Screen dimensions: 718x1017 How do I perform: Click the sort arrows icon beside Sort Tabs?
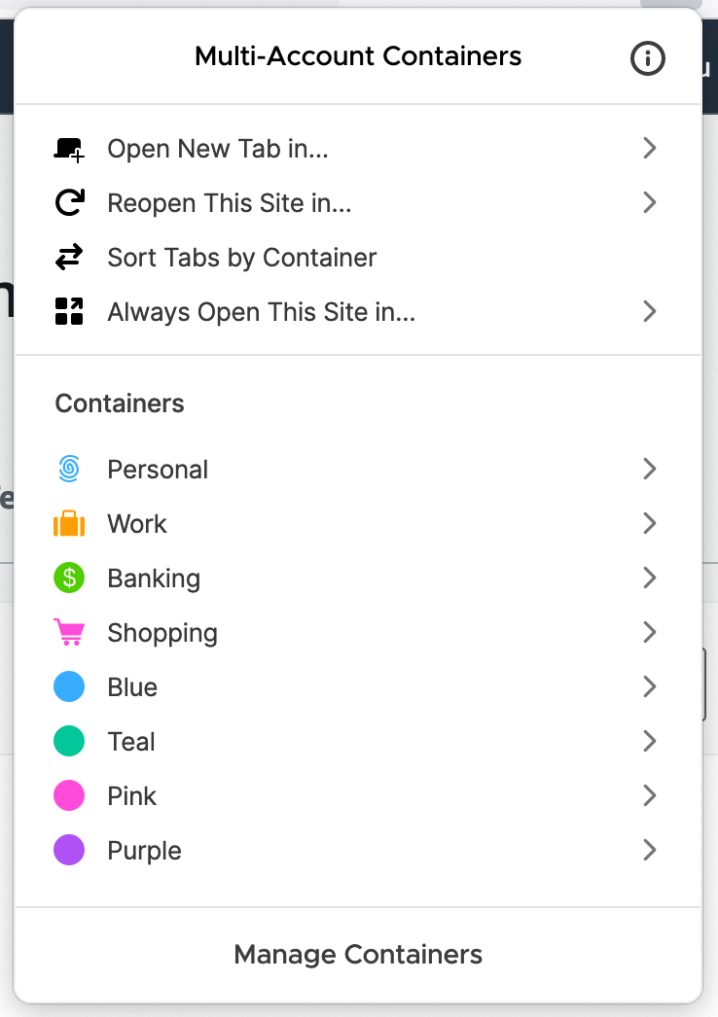[x=68, y=257]
